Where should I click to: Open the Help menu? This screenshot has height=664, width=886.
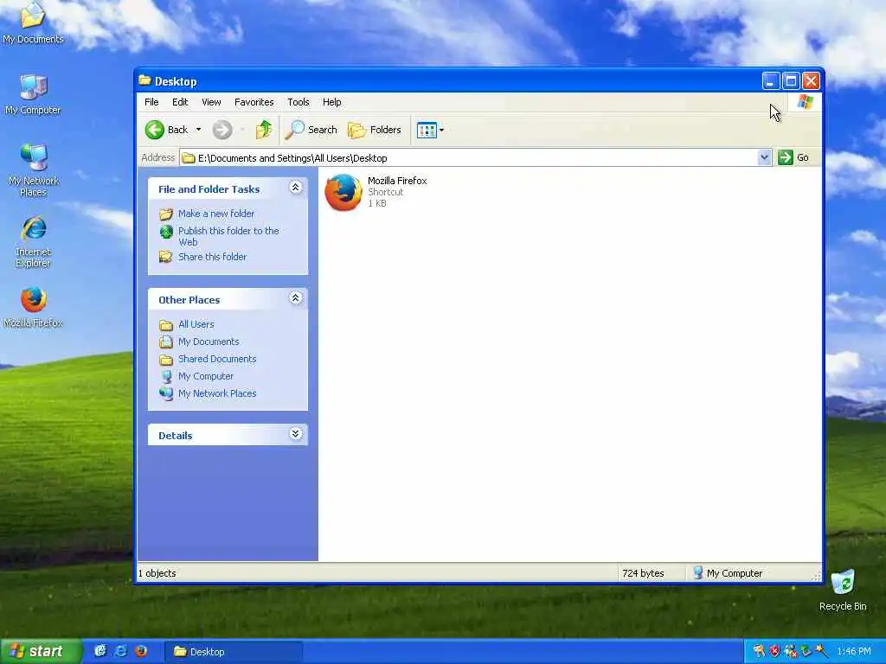point(331,102)
